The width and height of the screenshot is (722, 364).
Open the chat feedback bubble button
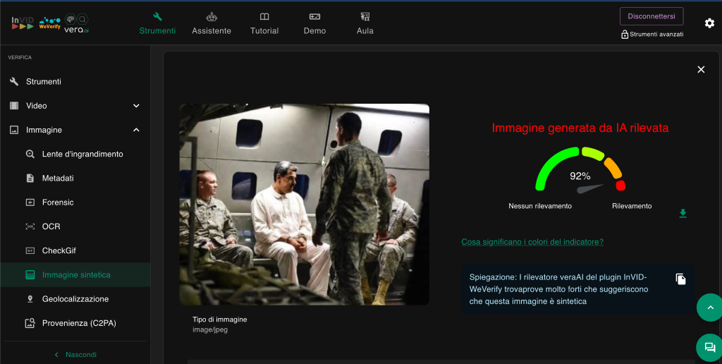[x=709, y=347]
